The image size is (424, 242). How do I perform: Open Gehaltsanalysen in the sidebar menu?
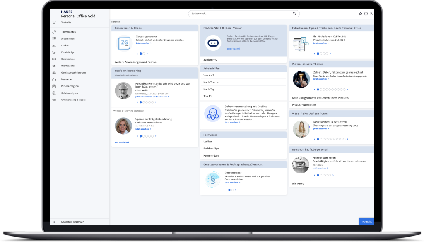pos(70,93)
